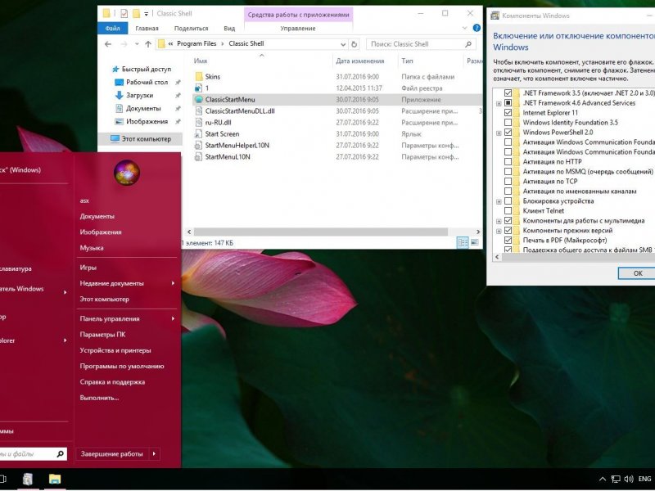Click the search magnifier in Explorer
This screenshot has width=655, height=491.
click(x=468, y=44)
